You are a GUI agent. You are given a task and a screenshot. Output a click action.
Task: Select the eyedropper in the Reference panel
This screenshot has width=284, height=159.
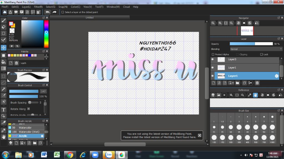click(250, 95)
